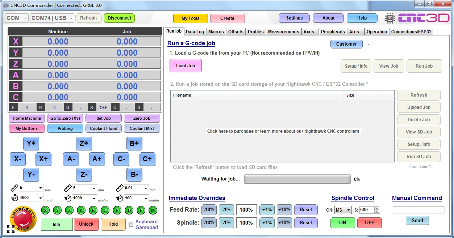Unlock the machine with Unlock button
This screenshot has width=454, height=238.
coord(86,224)
